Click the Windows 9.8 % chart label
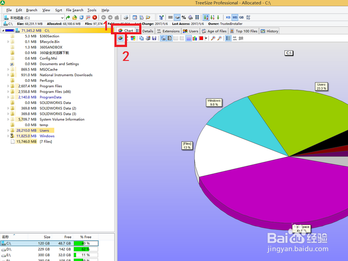 (214, 103)
